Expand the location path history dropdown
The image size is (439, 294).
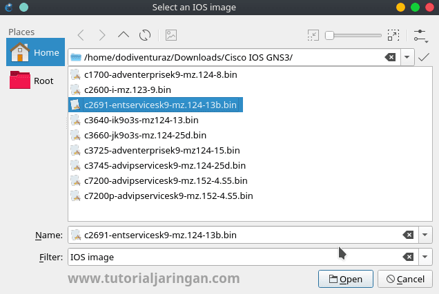(407, 57)
